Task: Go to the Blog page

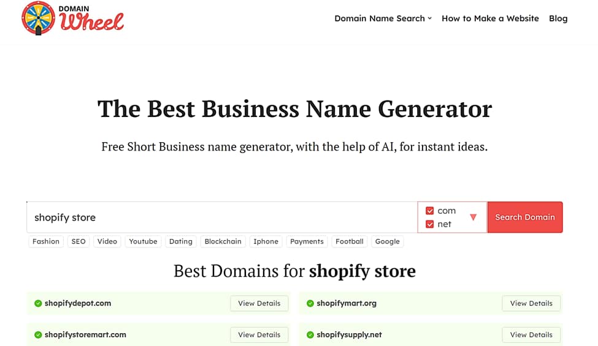Action: [x=558, y=18]
